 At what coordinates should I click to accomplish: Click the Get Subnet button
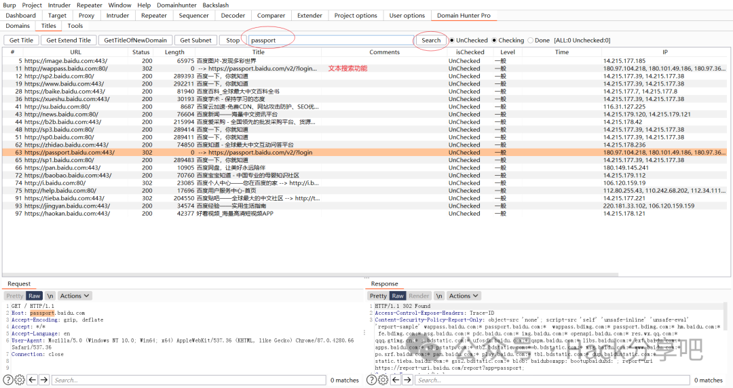[196, 40]
